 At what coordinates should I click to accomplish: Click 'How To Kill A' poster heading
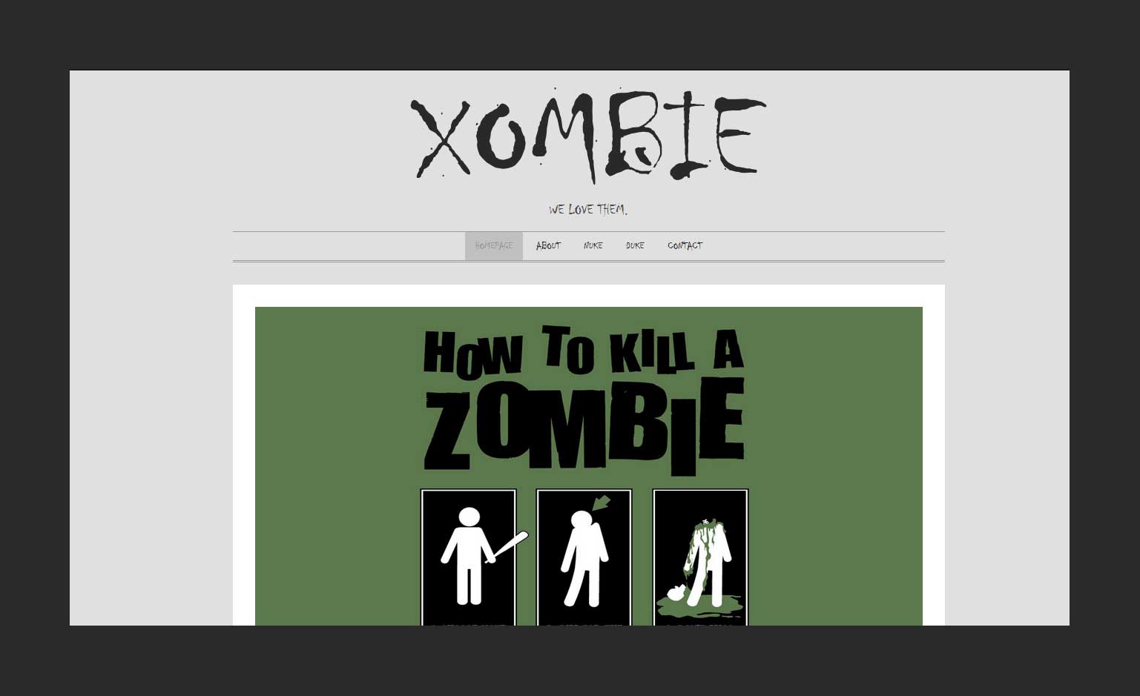pyautogui.click(x=583, y=351)
